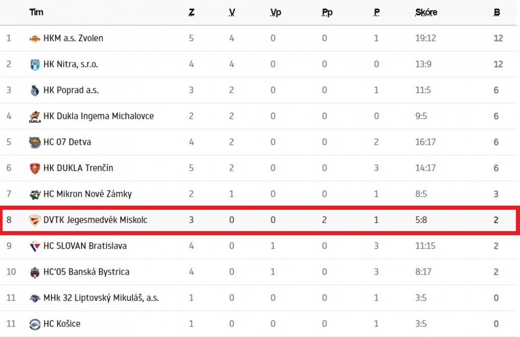Click the HC Mikron Nové Zámky logo

(35, 194)
